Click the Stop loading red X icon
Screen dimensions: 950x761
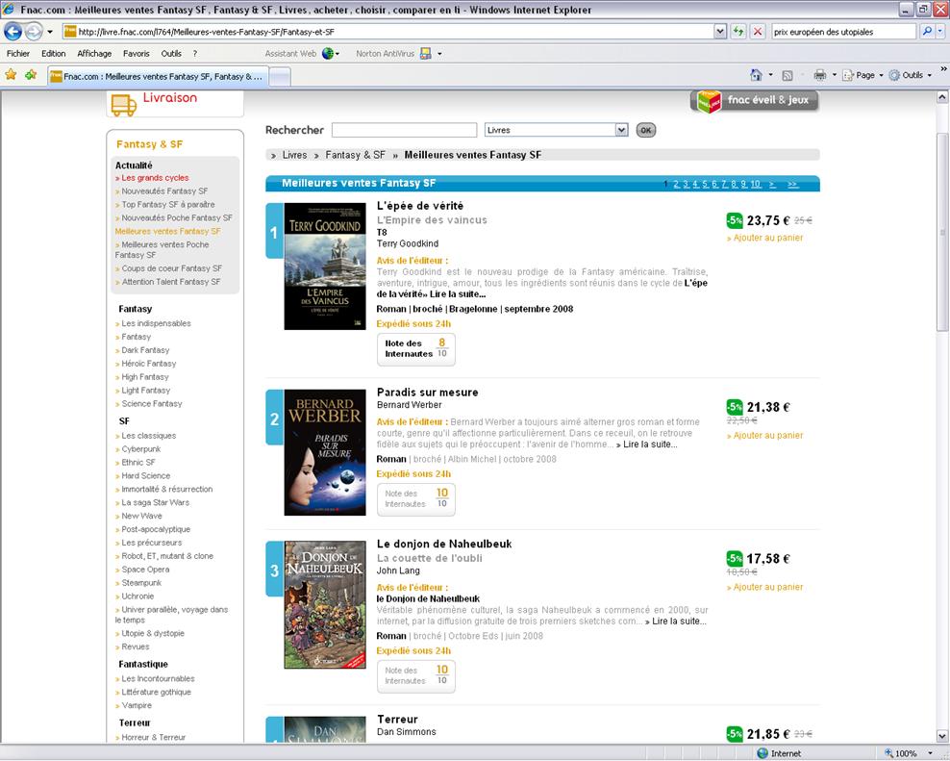click(758, 32)
